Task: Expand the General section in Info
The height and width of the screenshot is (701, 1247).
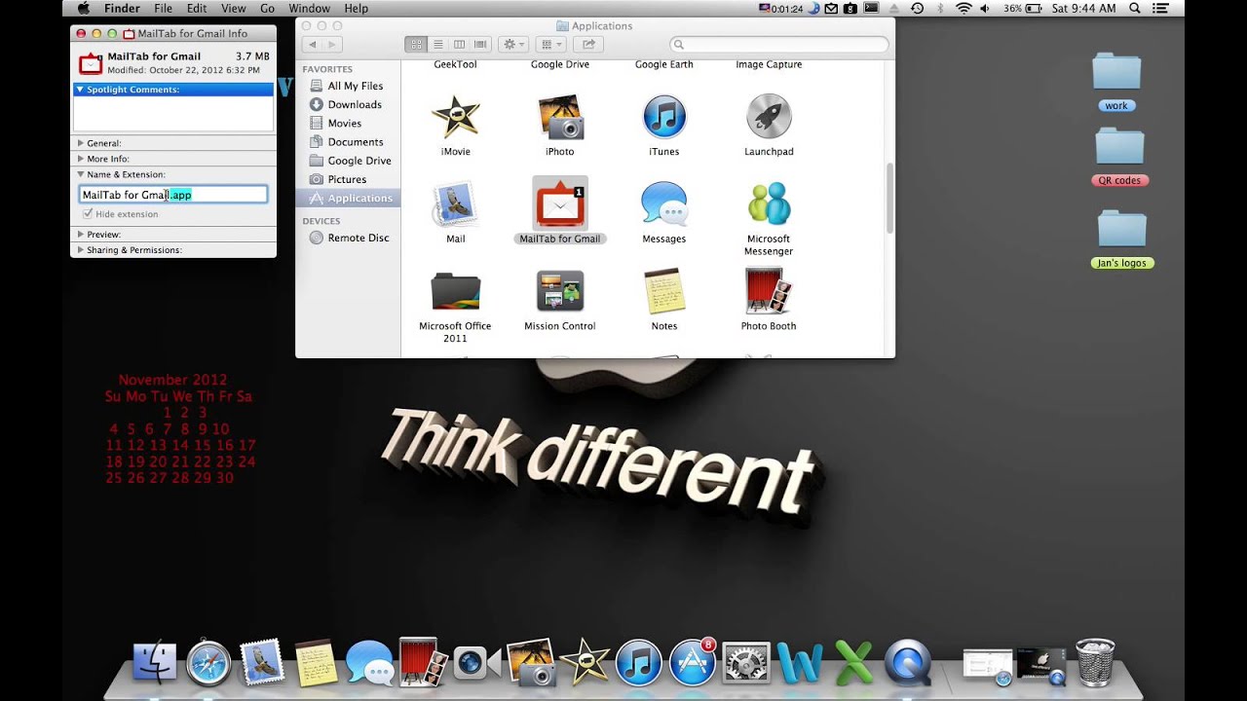Action: [x=81, y=143]
